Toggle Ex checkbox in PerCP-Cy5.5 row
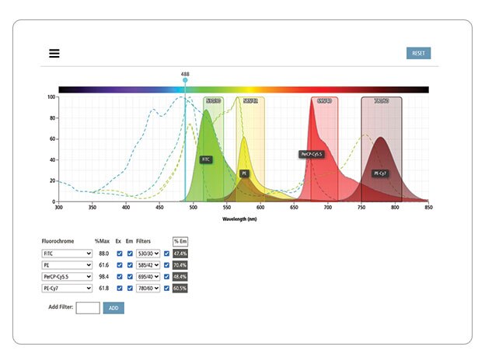Image resolution: width=485 pixels, height=364 pixels. coord(120,277)
